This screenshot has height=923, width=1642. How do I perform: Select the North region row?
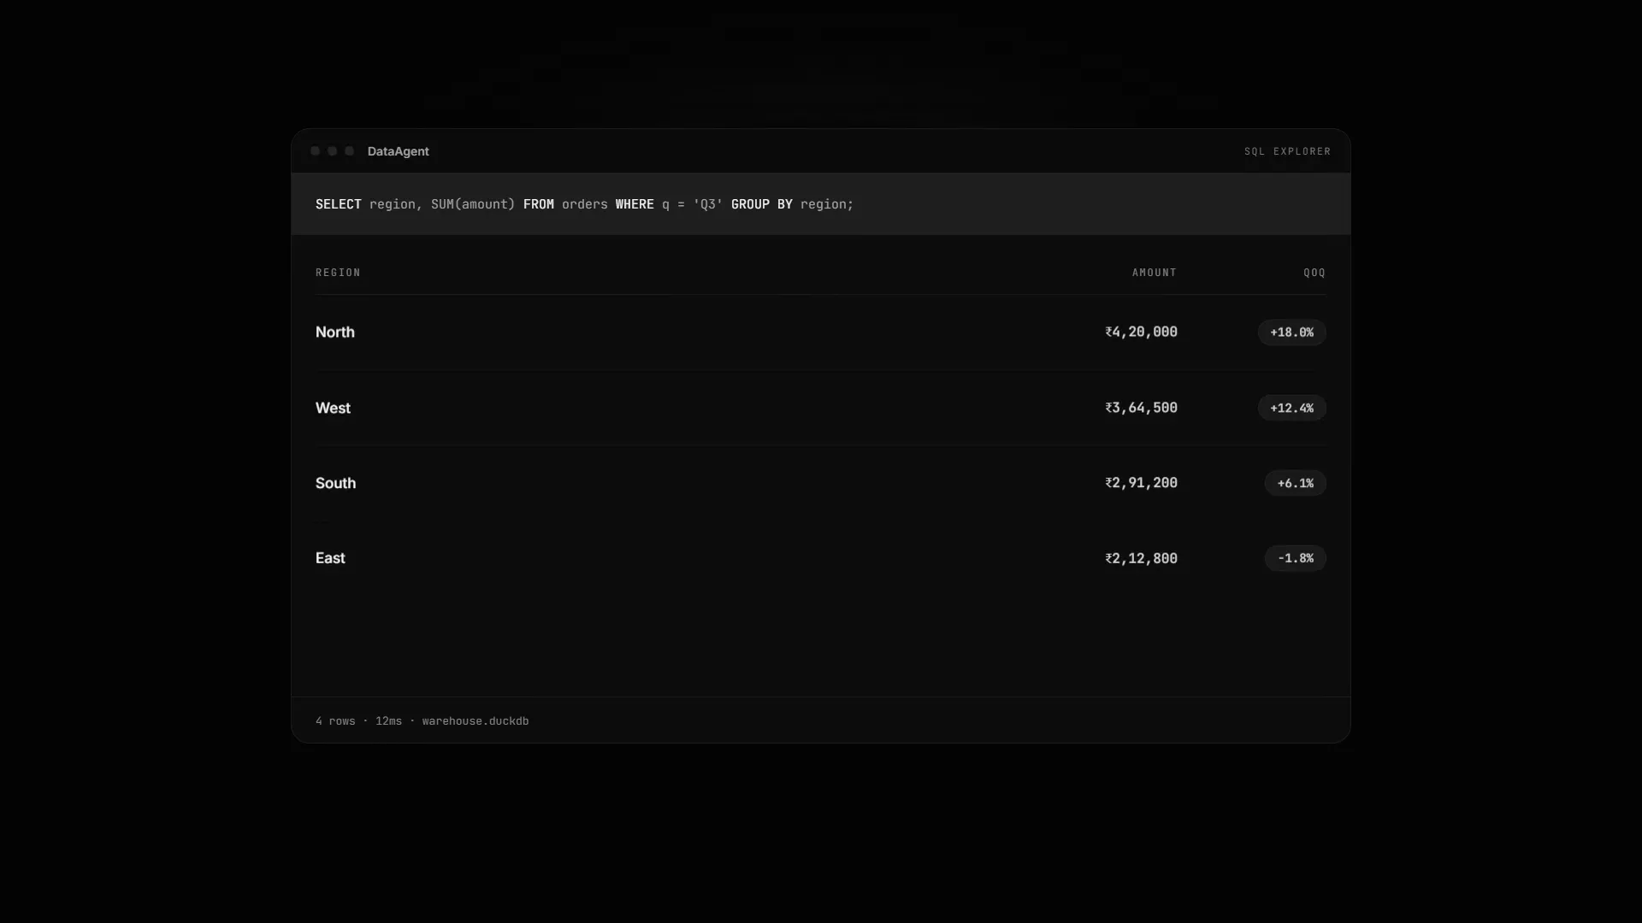pyautogui.click(x=821, y=332)
